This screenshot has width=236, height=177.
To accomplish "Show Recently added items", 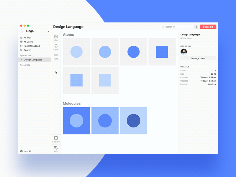I will click(32, 46).
